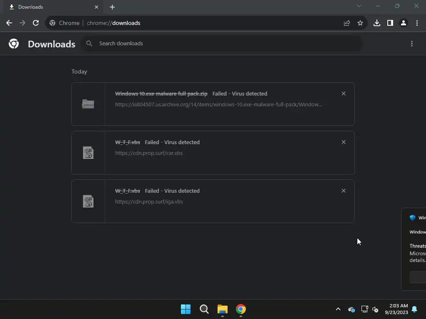Click W_T_F.vbs filename in car.vbs entry

(127, 142)
